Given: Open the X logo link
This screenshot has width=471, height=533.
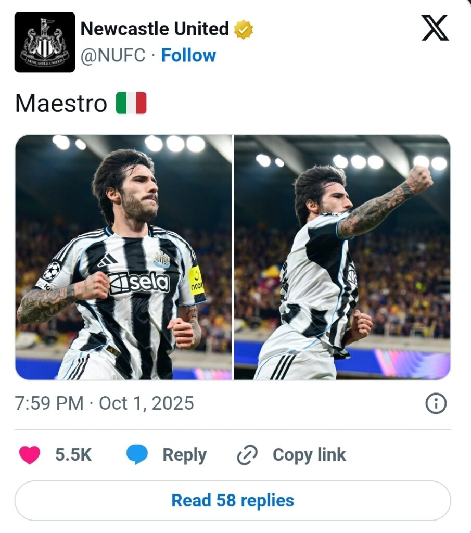Looking at the screenshot, I should [435, 29].
